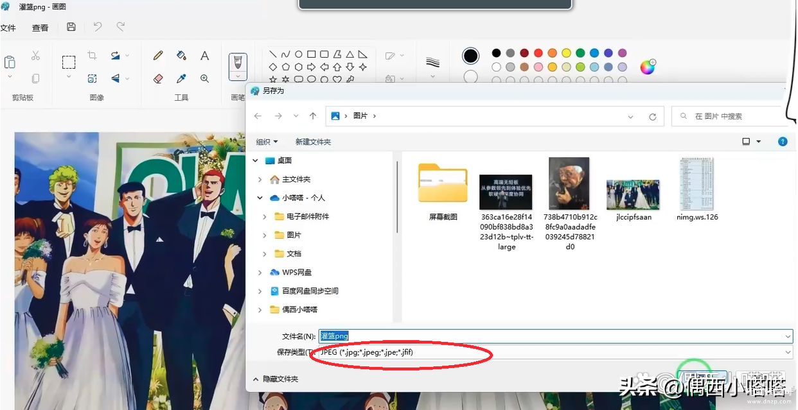The width and height of the screenshot is (798, 410).
Task: Click the Flip image icon
Action: [115, 78]
